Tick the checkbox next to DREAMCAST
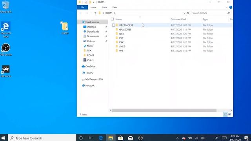The image size is (251, 141). coord(113,25)
